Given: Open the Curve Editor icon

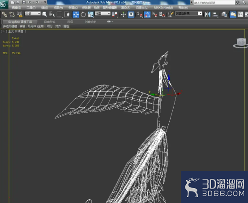Looking at the screenshot, I should 240,14.
